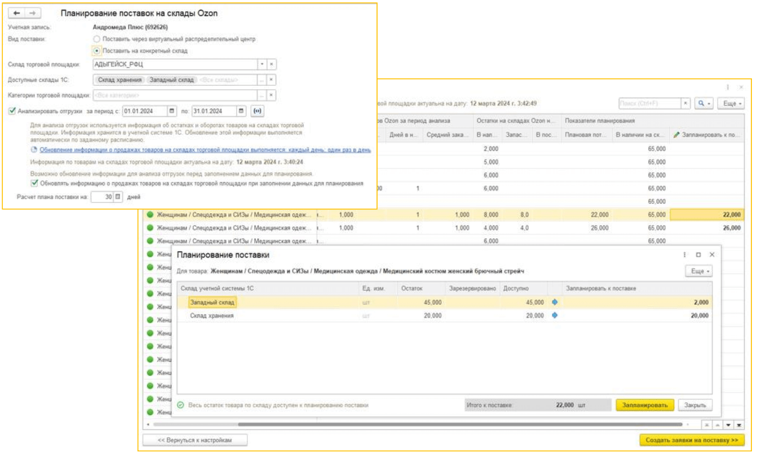Click the back arrow navigation icon
The height and width of the screenshot is (457, 757).
point(17,13)
